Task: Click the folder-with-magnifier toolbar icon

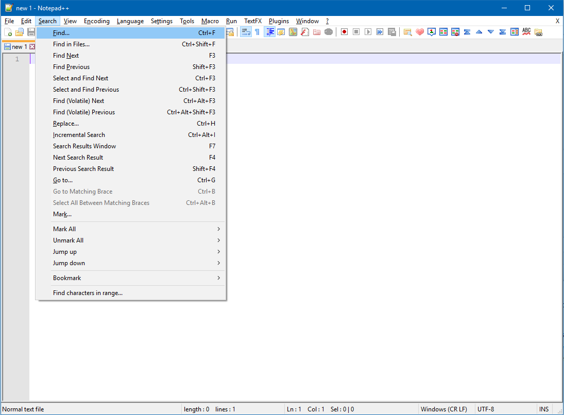Action: click(407, 32)
